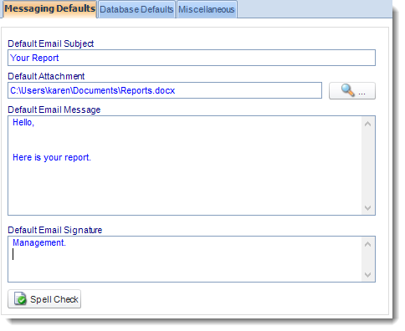Switch to the Messaging Defaults tab
This screenshot has width=405, height=331.
[49, 9]
